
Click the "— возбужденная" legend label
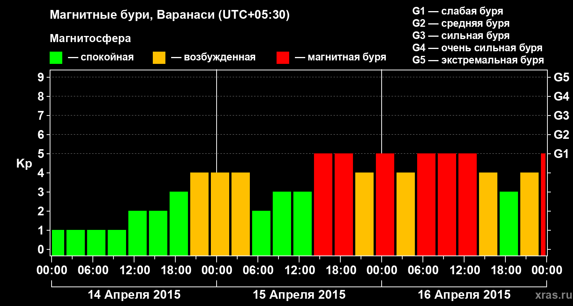click(213, 57)
